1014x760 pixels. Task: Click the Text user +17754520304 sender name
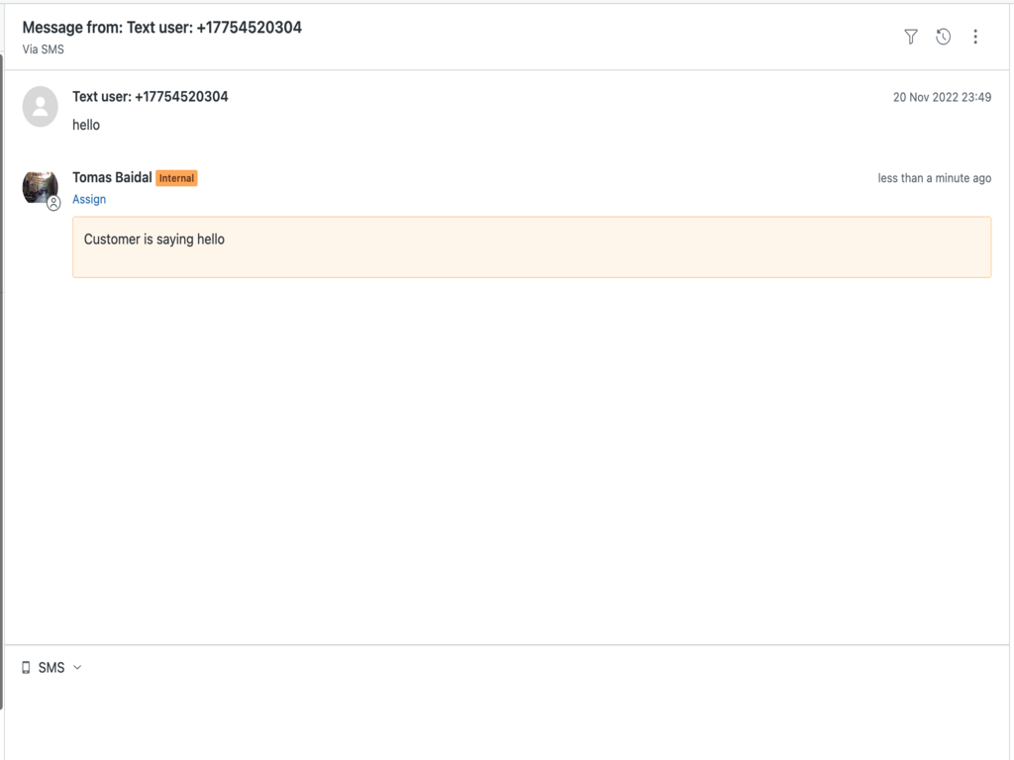[x=151, y=97]
